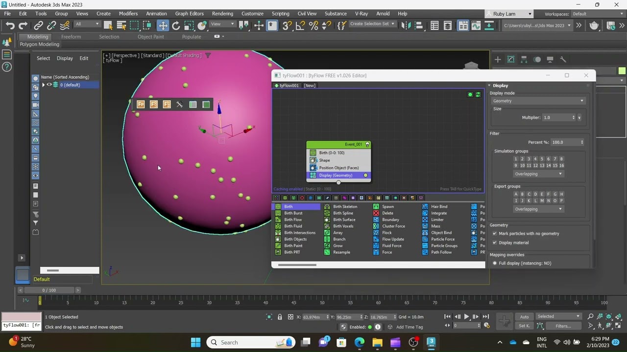Open the Layer Explorer toggle icon
Image resolution: width=627 pixels, height=352 pixels.
448,26
